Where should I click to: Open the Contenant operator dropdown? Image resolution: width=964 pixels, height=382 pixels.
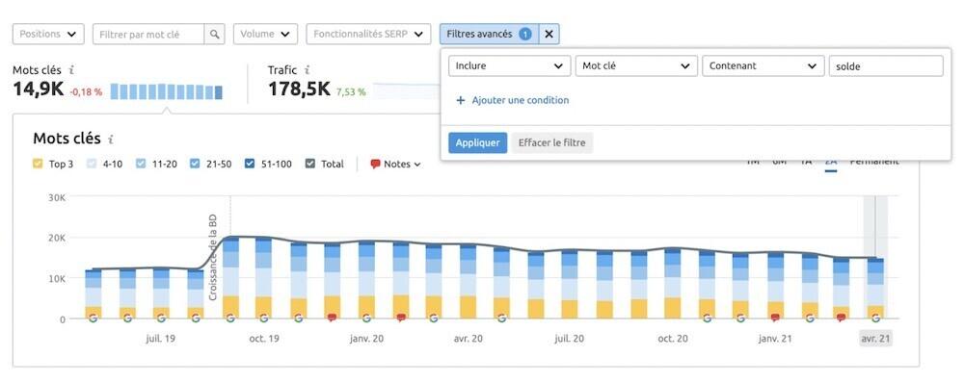[763, 65]
